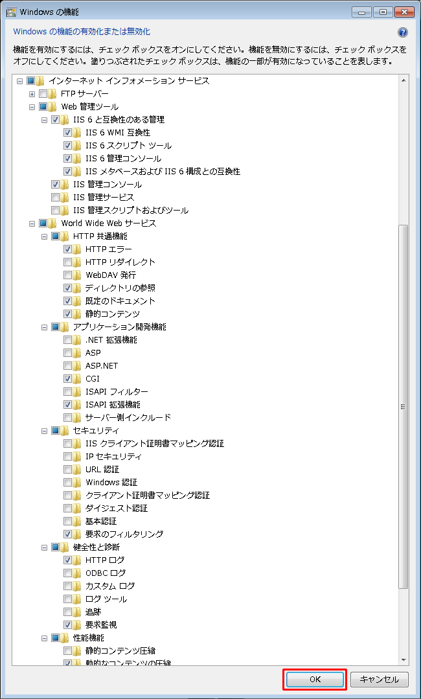Image resolution: width=421 pixels, height=699 pixels.
Task: Select the 静的コンテンツ row under HTTP 共通機能
Action: tap(113, 314)
